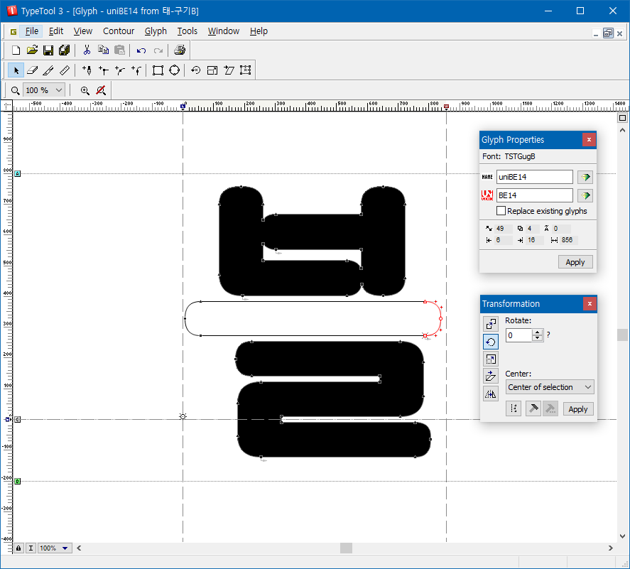The height and width of the screenshot is (569, 630).
Task: Select the add corner point tool
Action: (103, 70)
